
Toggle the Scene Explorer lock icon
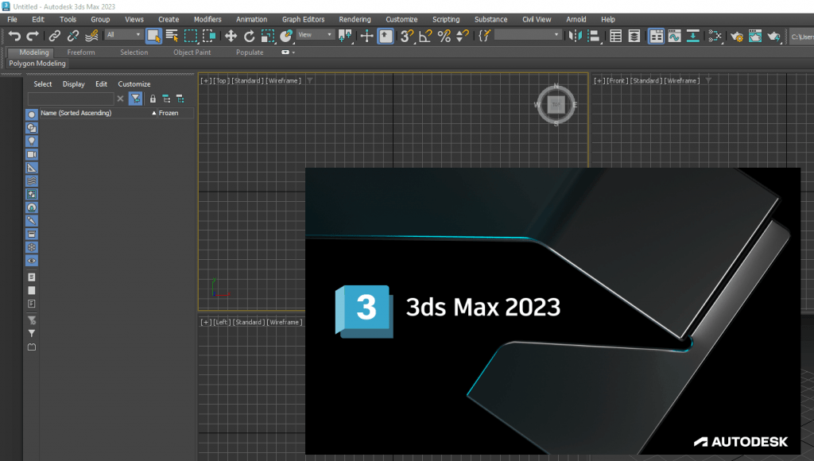click(x=153, y=99)
